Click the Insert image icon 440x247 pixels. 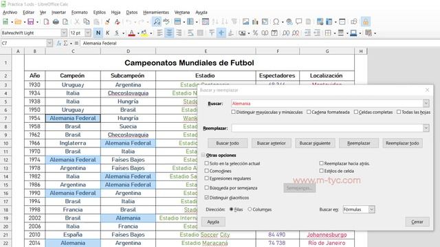click(245, 21)
